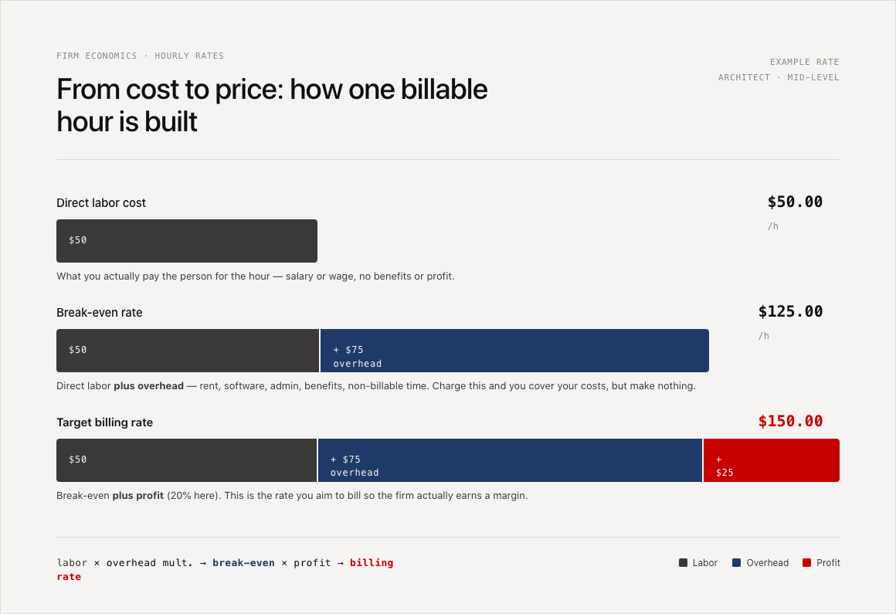The height and width of the screenshot is (614, 896).
Task: Click the blue $75 overhead segment in Target billing bar
Action: pos(510,460)
